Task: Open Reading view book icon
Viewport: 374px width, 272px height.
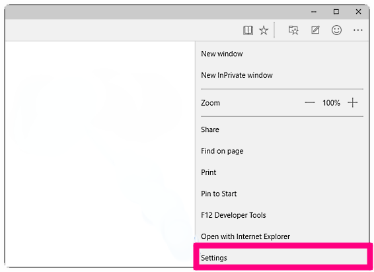Action: [248, 30]
